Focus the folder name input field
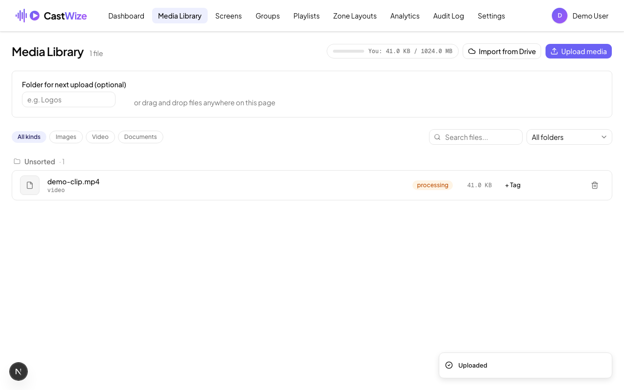This screenshot has width=624, height=390. coord(69,99)
